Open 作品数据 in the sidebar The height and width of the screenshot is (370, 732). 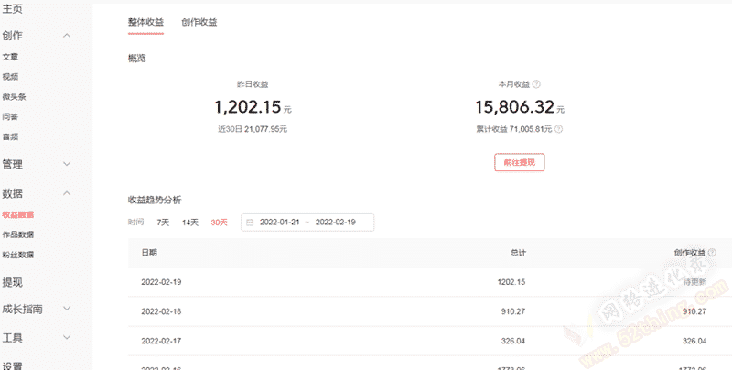tap(17, 234)
